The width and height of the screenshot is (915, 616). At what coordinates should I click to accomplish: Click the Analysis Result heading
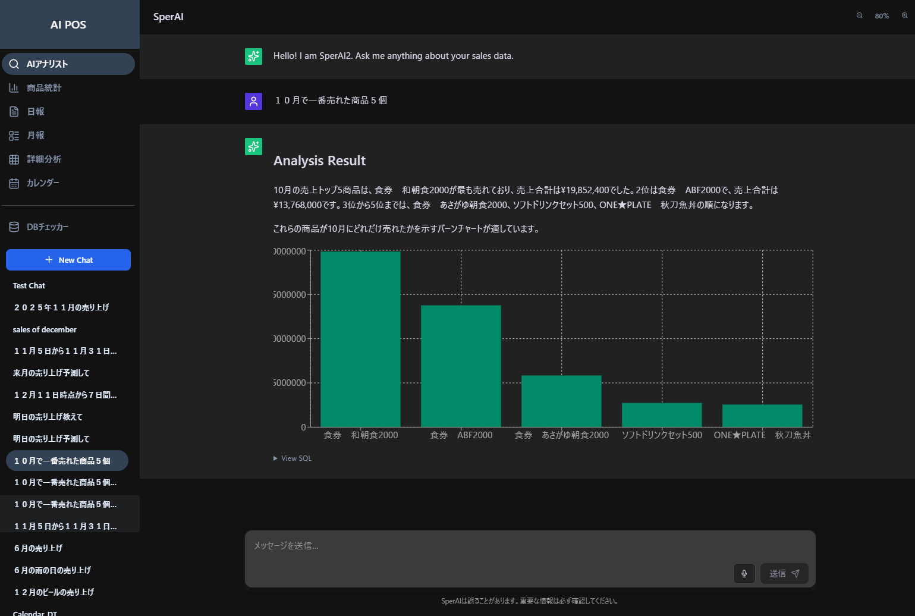pos(319,161)
